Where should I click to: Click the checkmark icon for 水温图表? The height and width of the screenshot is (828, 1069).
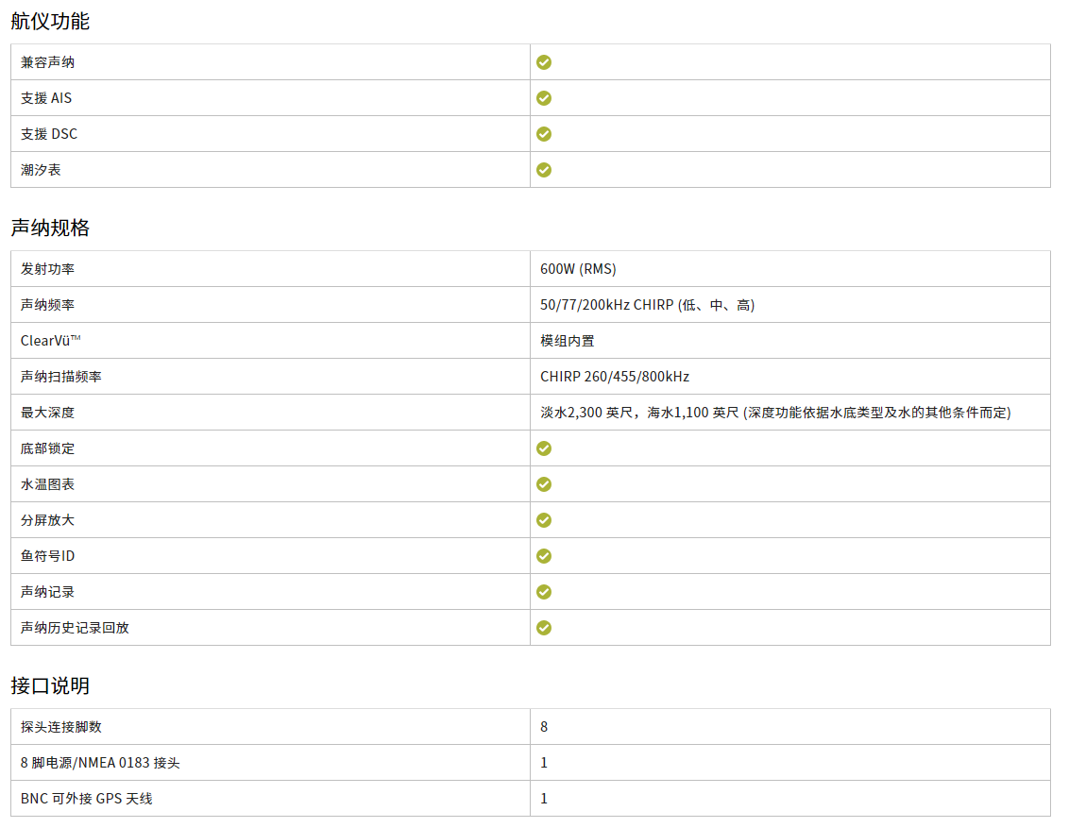click(x=544, y=484)
